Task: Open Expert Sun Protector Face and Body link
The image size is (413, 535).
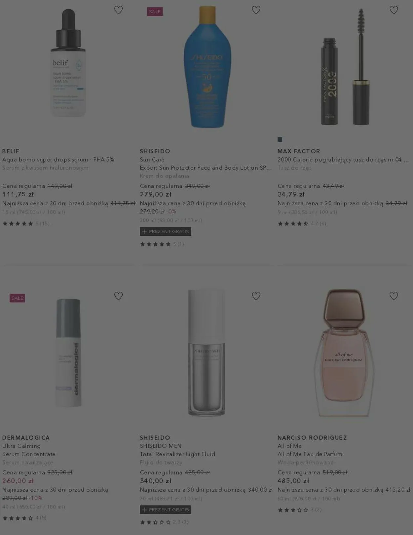Action: 206,168
